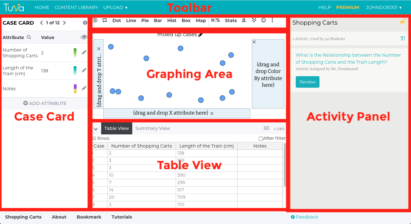Click the N|% count/percent toggle
Screen dimensions: 411x224
(x=215, y=20)
